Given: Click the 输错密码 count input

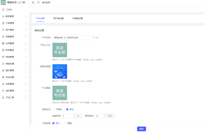Looking at the screenshot, I should click(x=68, y=116).
